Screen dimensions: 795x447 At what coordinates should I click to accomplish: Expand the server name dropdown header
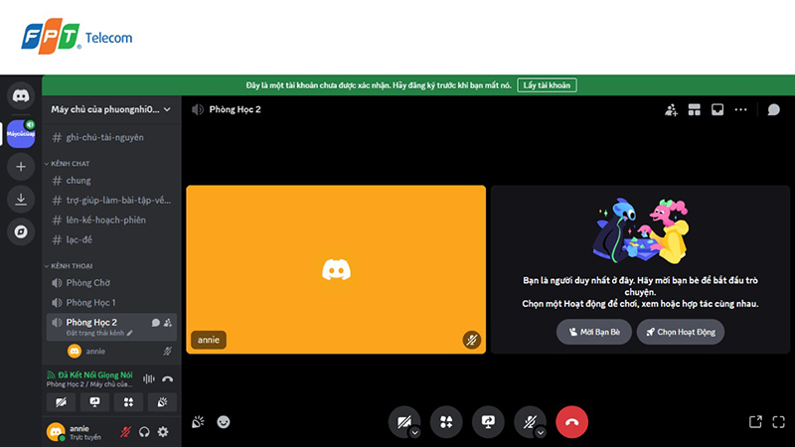[x=111, y=109]
